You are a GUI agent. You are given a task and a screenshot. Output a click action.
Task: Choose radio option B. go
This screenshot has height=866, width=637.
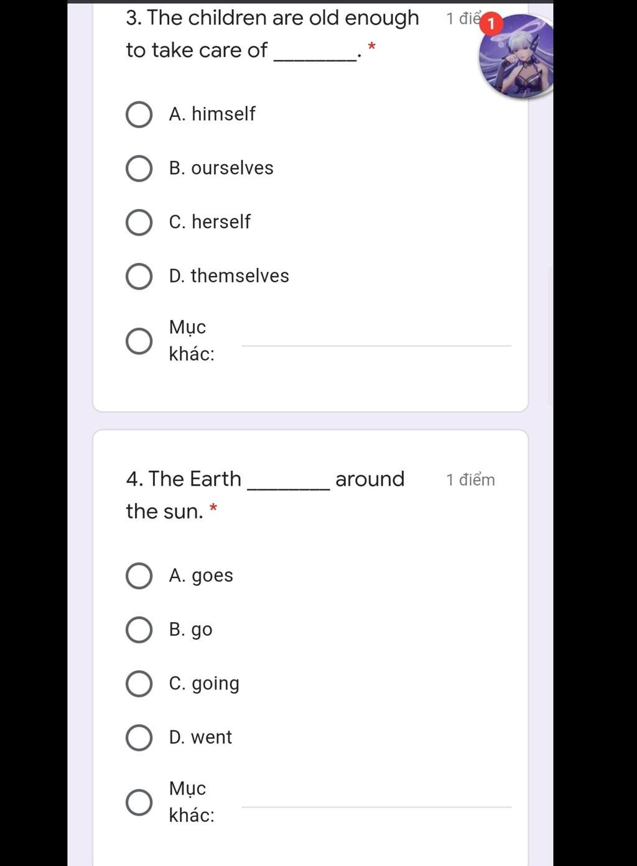139,630
